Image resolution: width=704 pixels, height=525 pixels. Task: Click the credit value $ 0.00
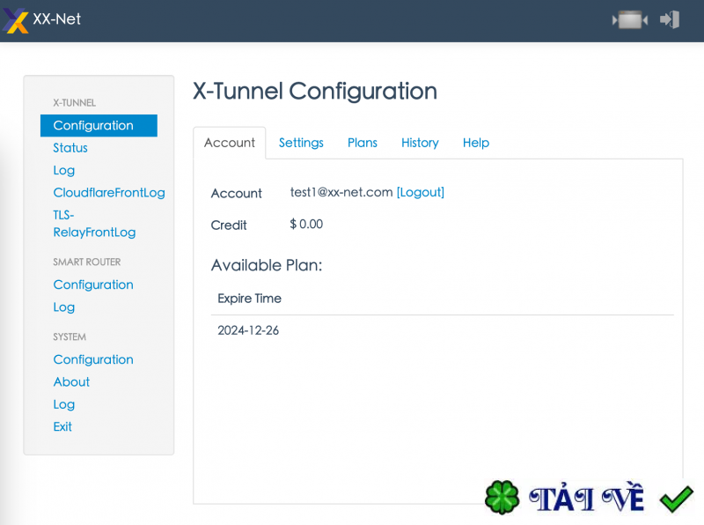(x=306, y=224)
